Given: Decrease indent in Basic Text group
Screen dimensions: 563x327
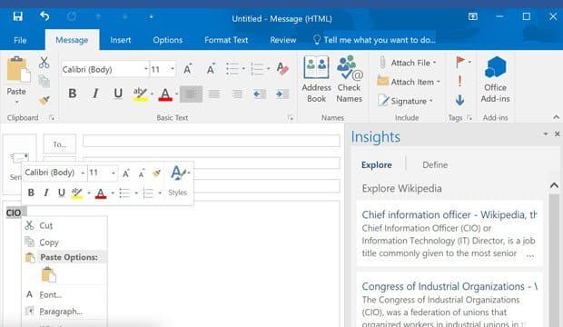Looking at the screenshot, I should point(259,94).
